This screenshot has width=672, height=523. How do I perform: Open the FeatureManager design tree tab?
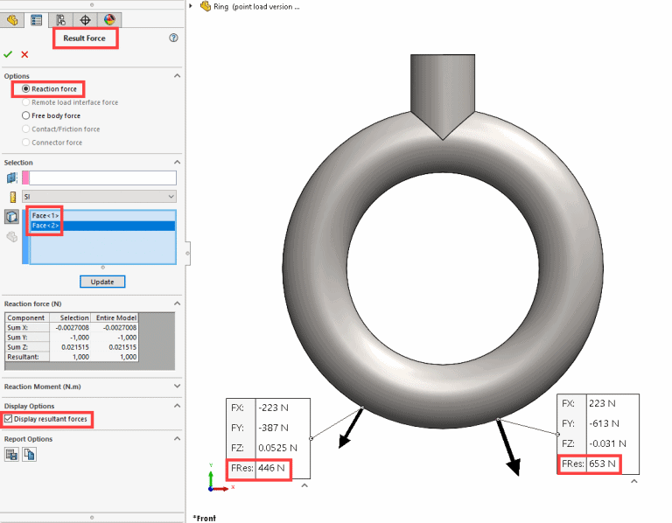pos(13,19)
